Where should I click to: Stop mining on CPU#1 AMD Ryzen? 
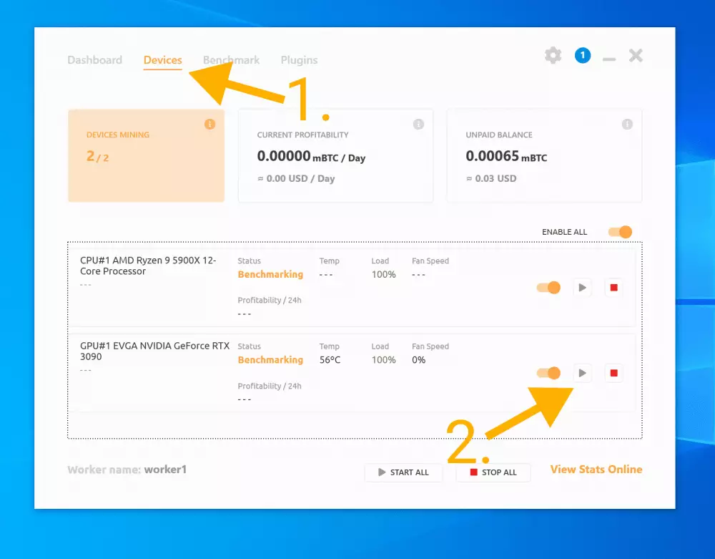point(613,288)
